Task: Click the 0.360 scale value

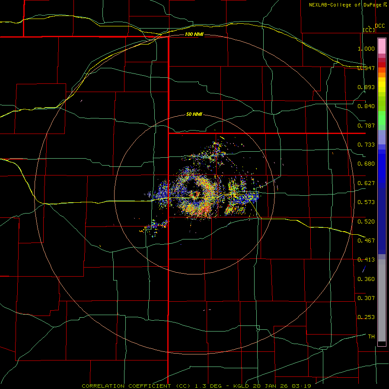Action: (x=366, y=279)
